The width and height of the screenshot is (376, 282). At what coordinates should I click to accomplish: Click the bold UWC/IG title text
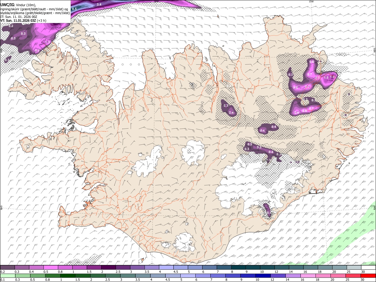7,4
